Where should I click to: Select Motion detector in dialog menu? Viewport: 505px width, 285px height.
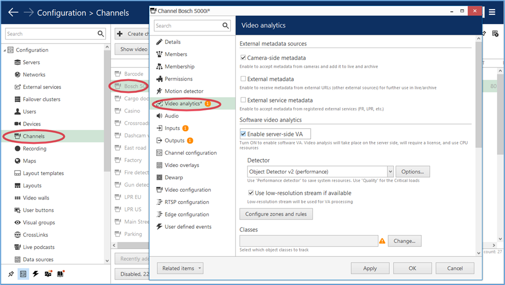tap(184, 91)
